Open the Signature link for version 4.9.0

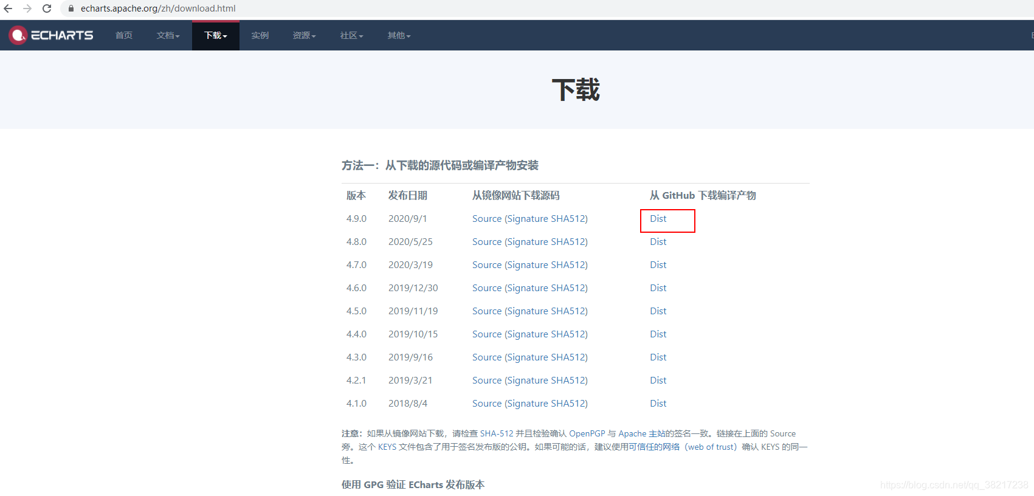(x=528, y=219)
